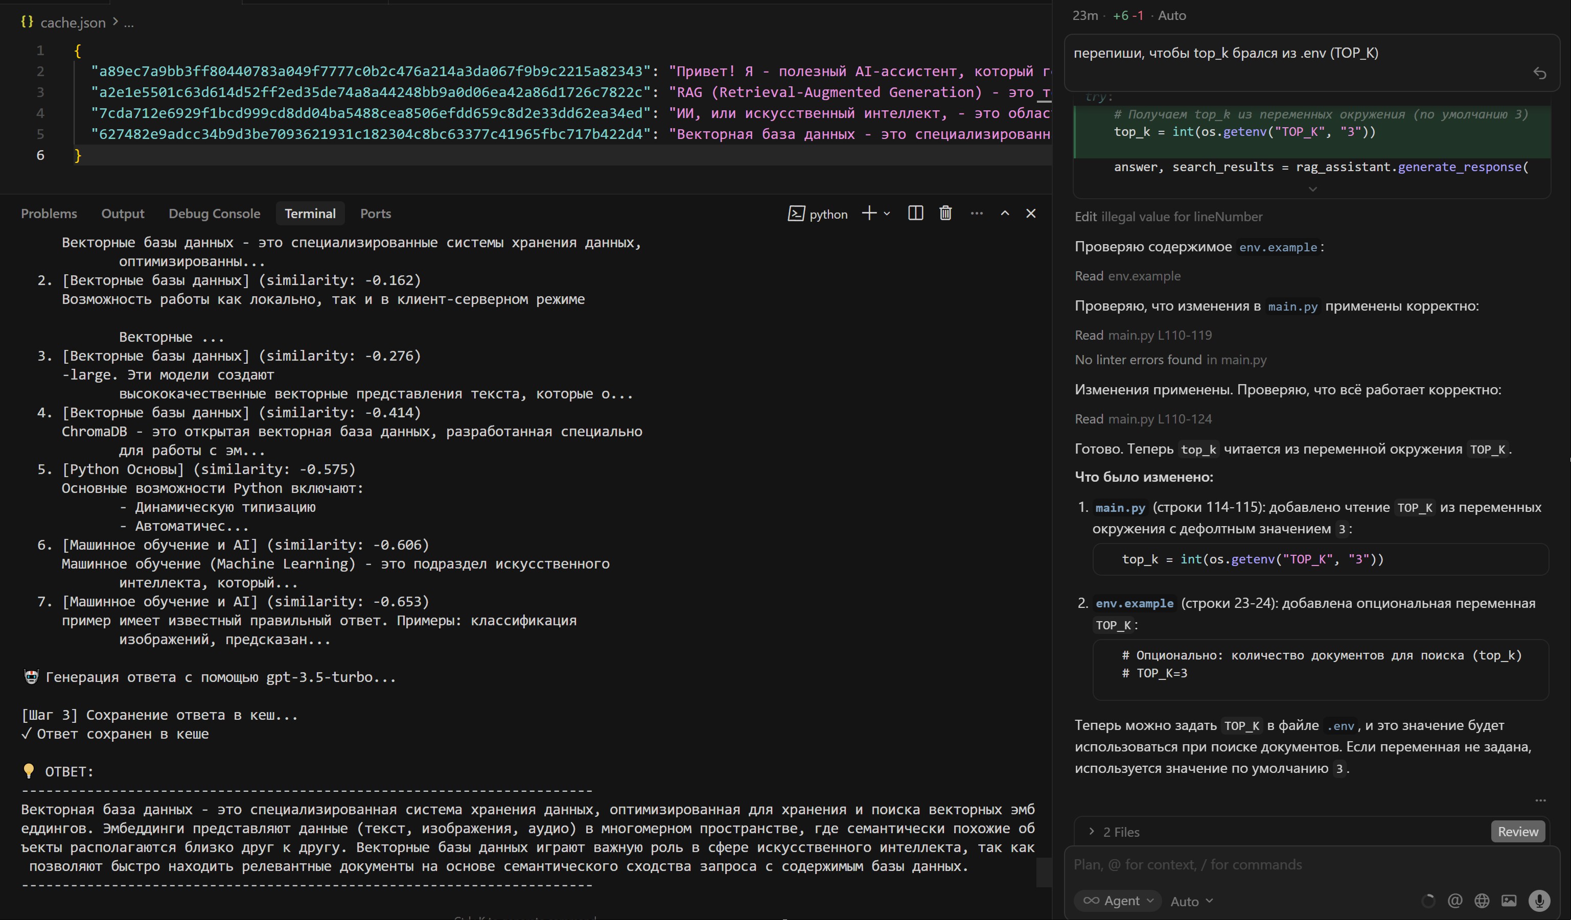Open main.py link in changes summary

[1120, 508]
